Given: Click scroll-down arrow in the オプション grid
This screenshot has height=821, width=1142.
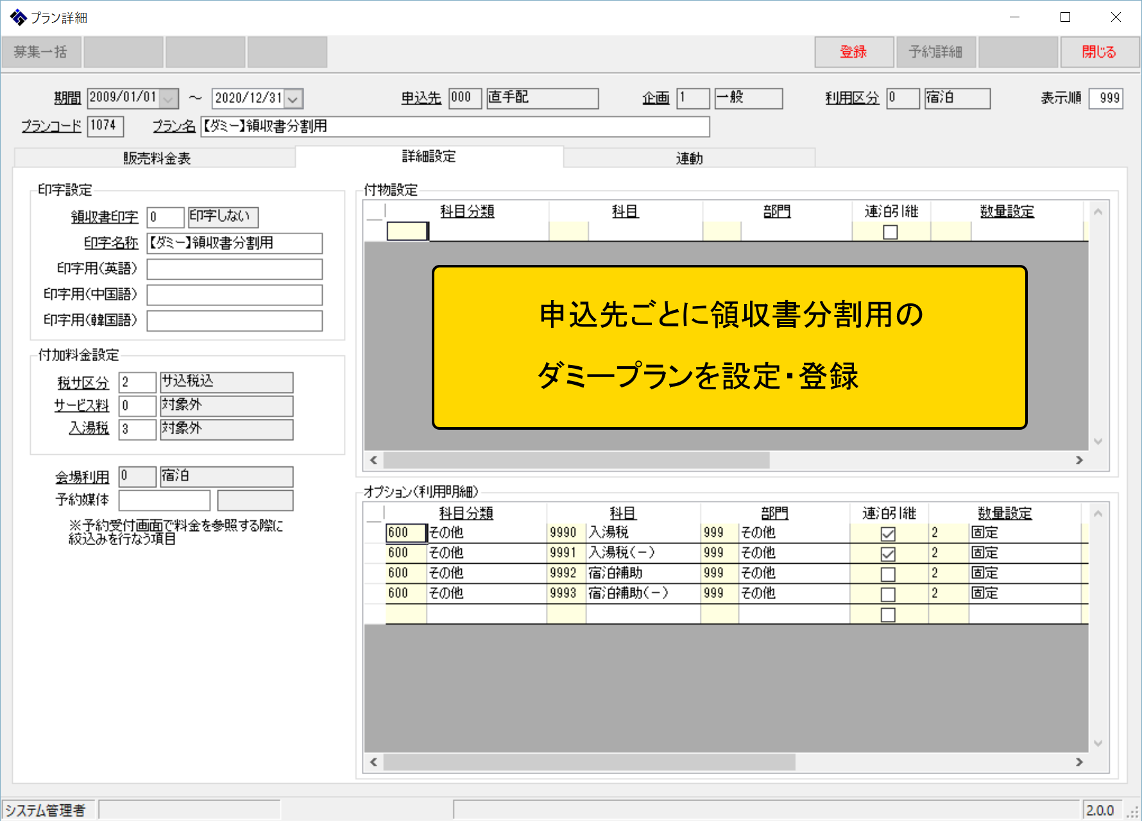Looking at the screenshot, I should coord(1098,743).
